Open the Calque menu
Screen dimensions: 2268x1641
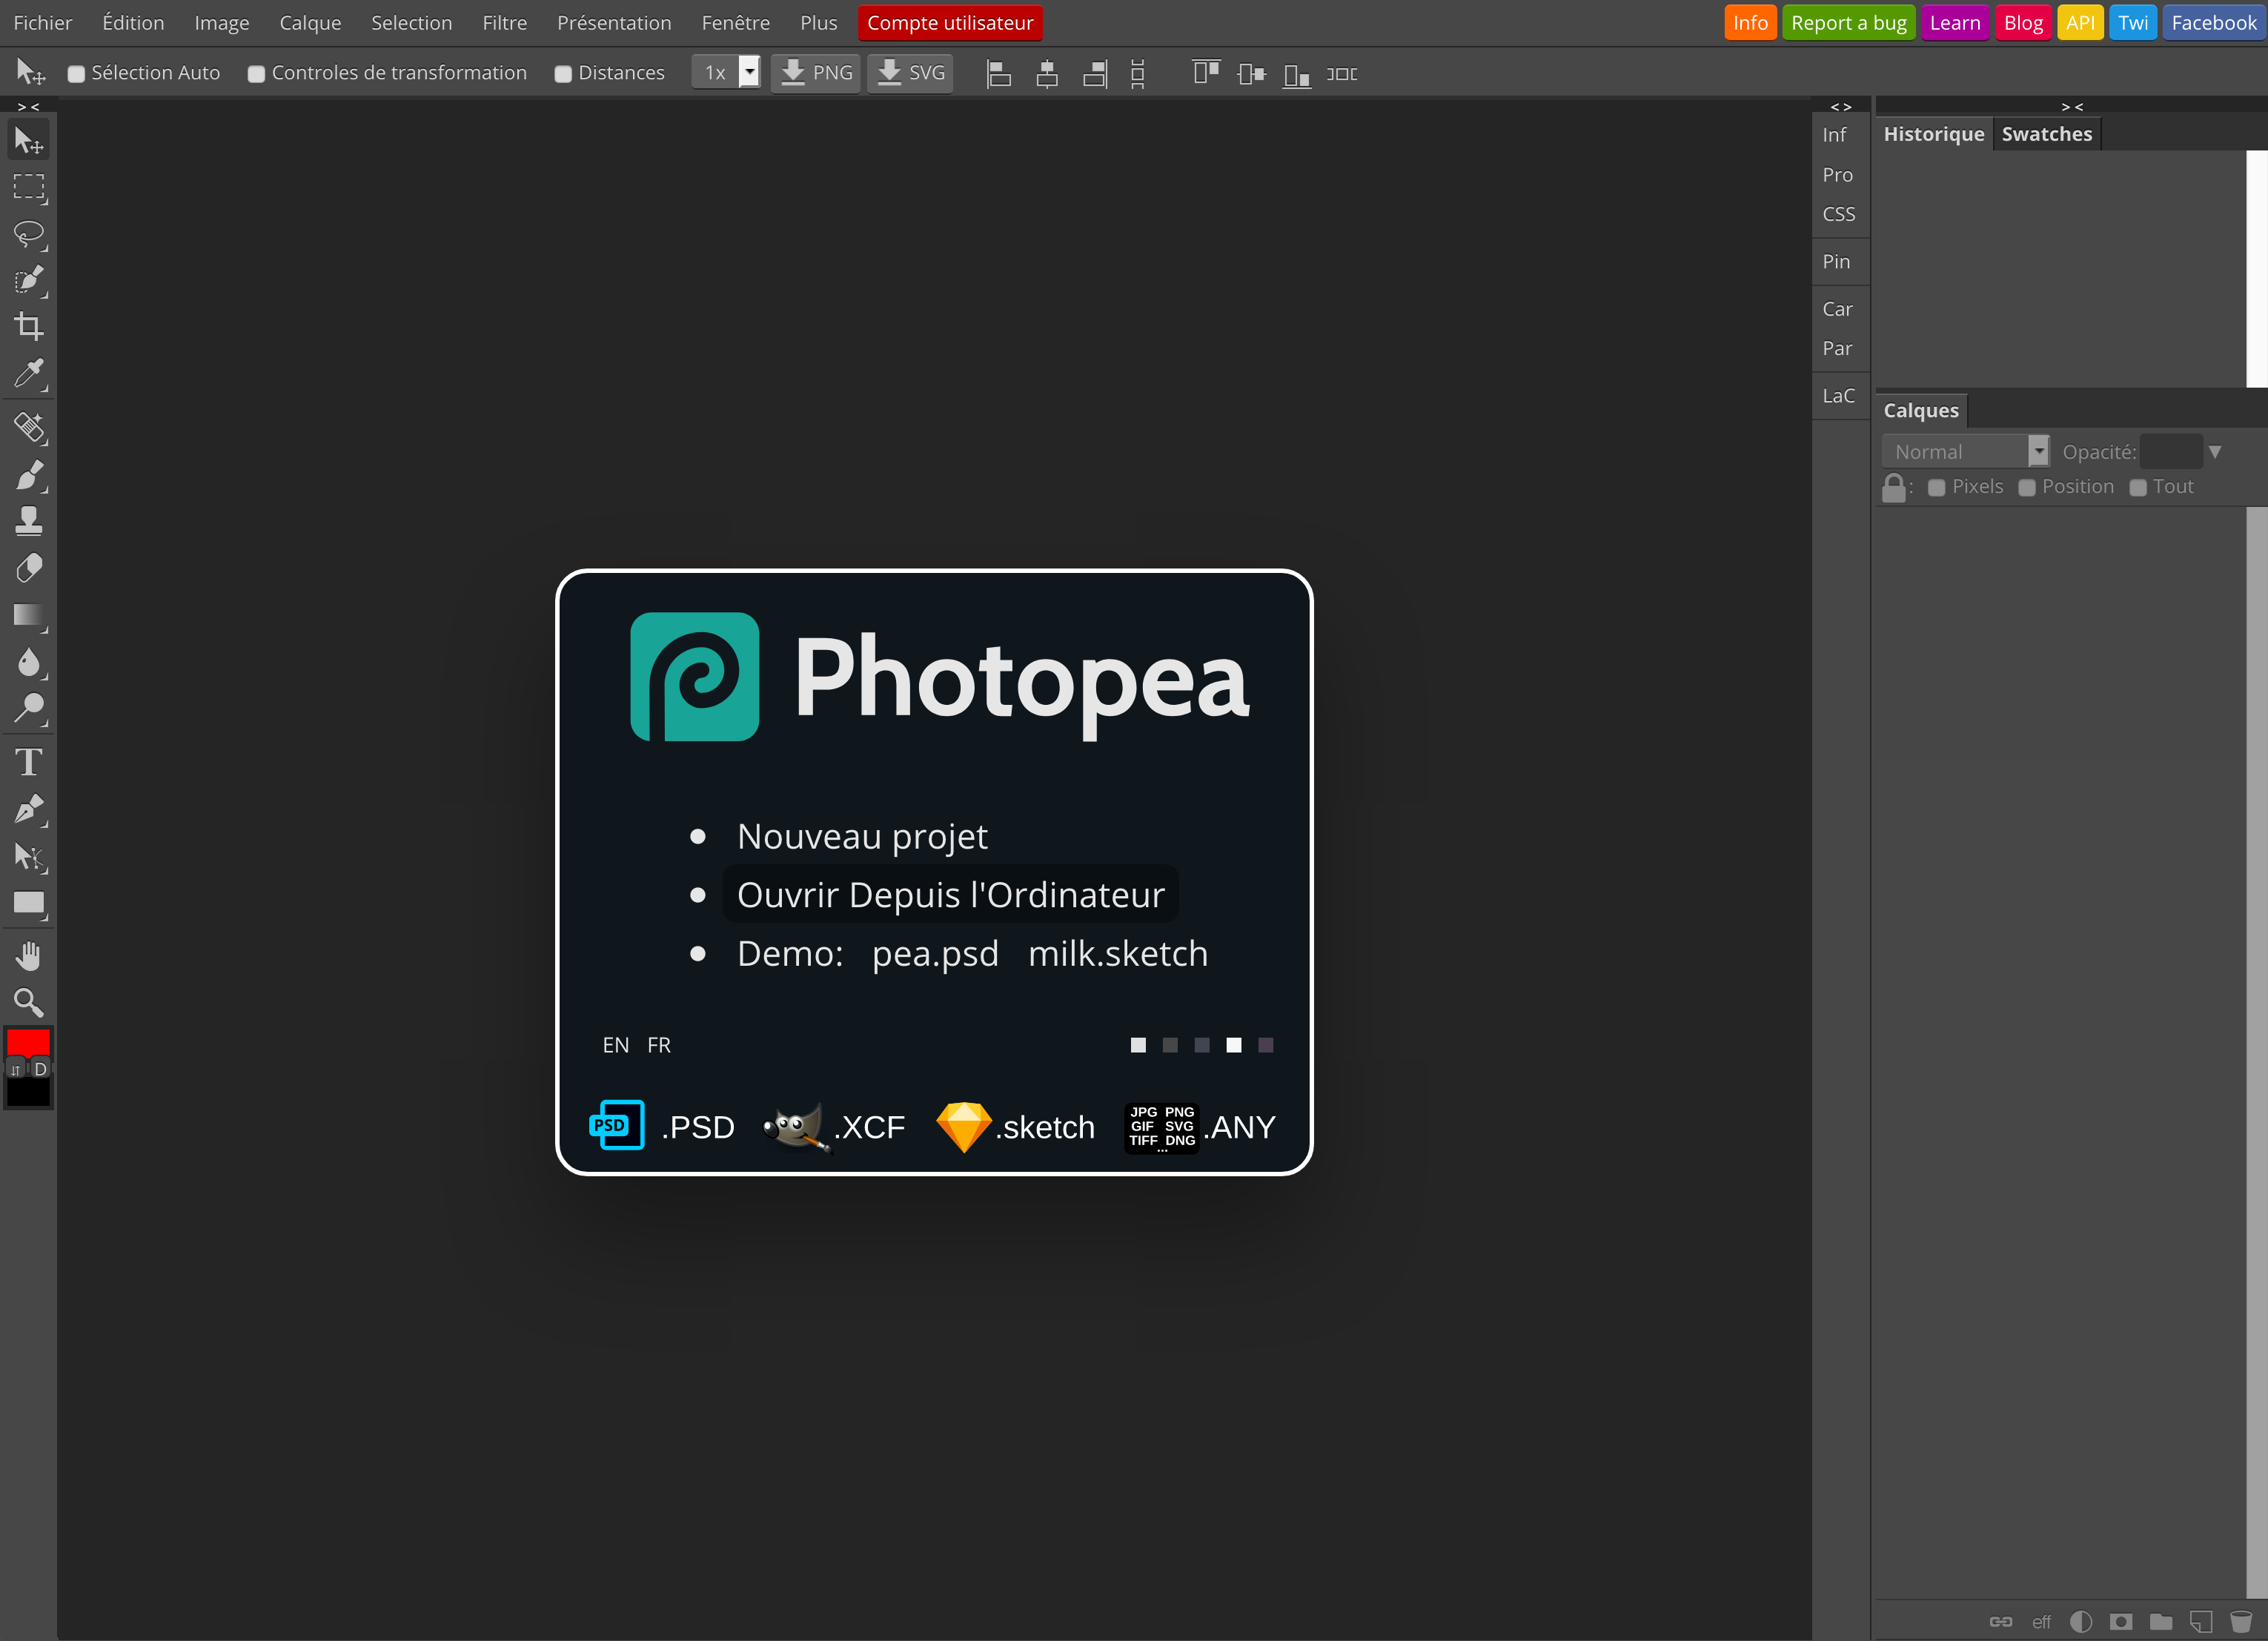310,22
